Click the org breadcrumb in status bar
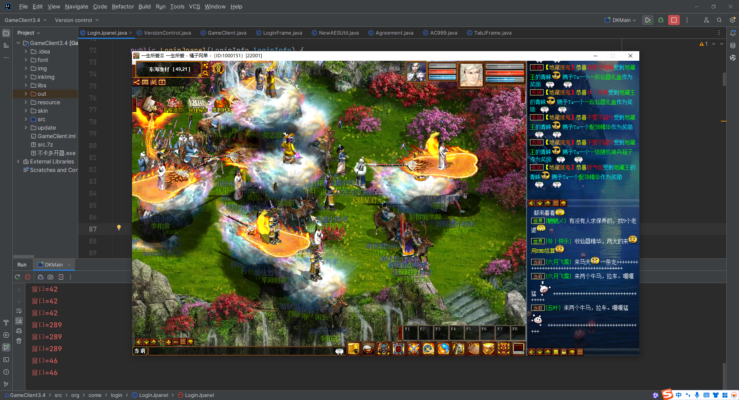 [75, 395]
